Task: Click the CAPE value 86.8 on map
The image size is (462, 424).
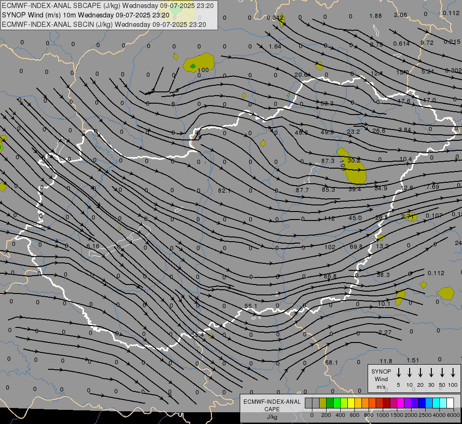Action: coord(330,276)
